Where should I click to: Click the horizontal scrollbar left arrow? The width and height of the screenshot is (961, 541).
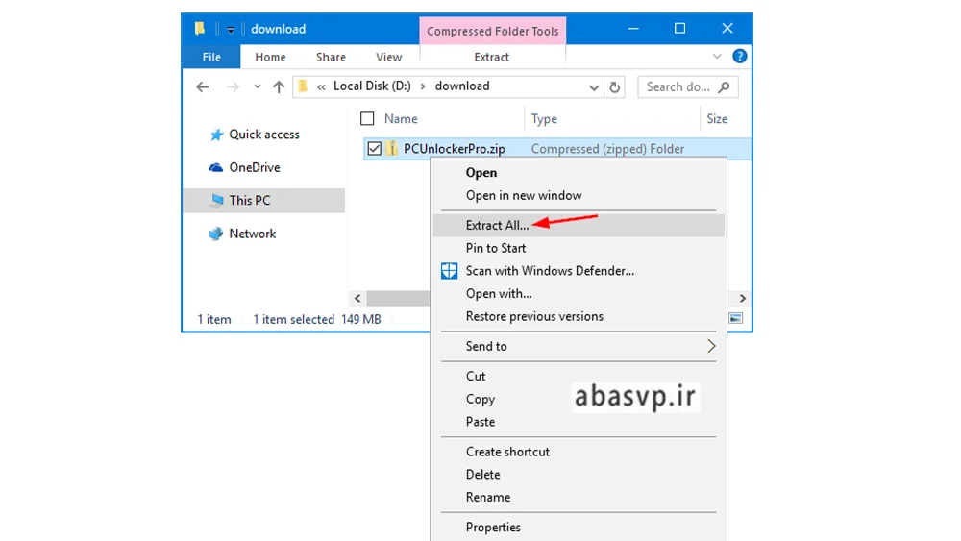(x=357, y=299)
